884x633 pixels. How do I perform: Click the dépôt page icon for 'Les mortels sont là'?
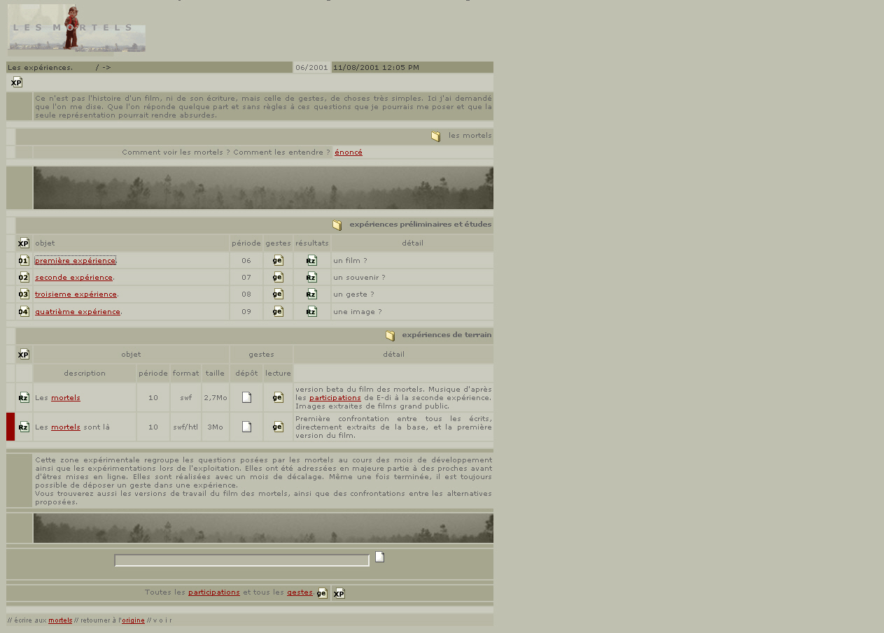click(x=246, y=427)
